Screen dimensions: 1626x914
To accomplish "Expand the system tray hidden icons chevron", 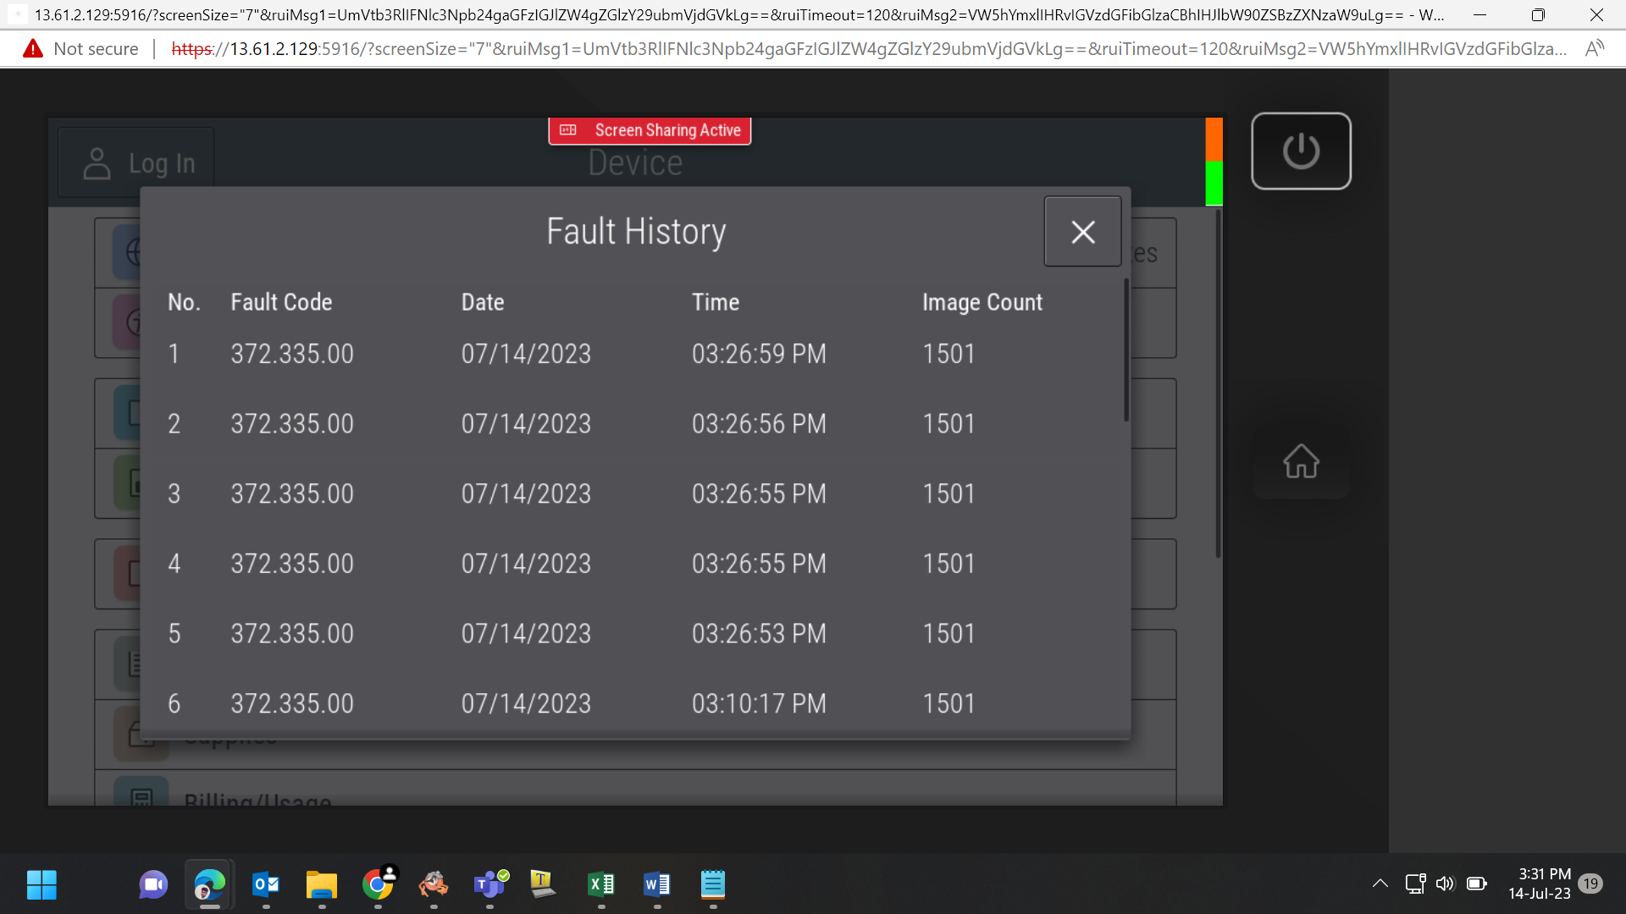I will [1380, 884].
